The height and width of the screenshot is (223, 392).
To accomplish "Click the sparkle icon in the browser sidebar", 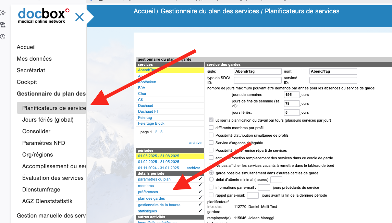I will pyautogui.click(x=3, y=13).
